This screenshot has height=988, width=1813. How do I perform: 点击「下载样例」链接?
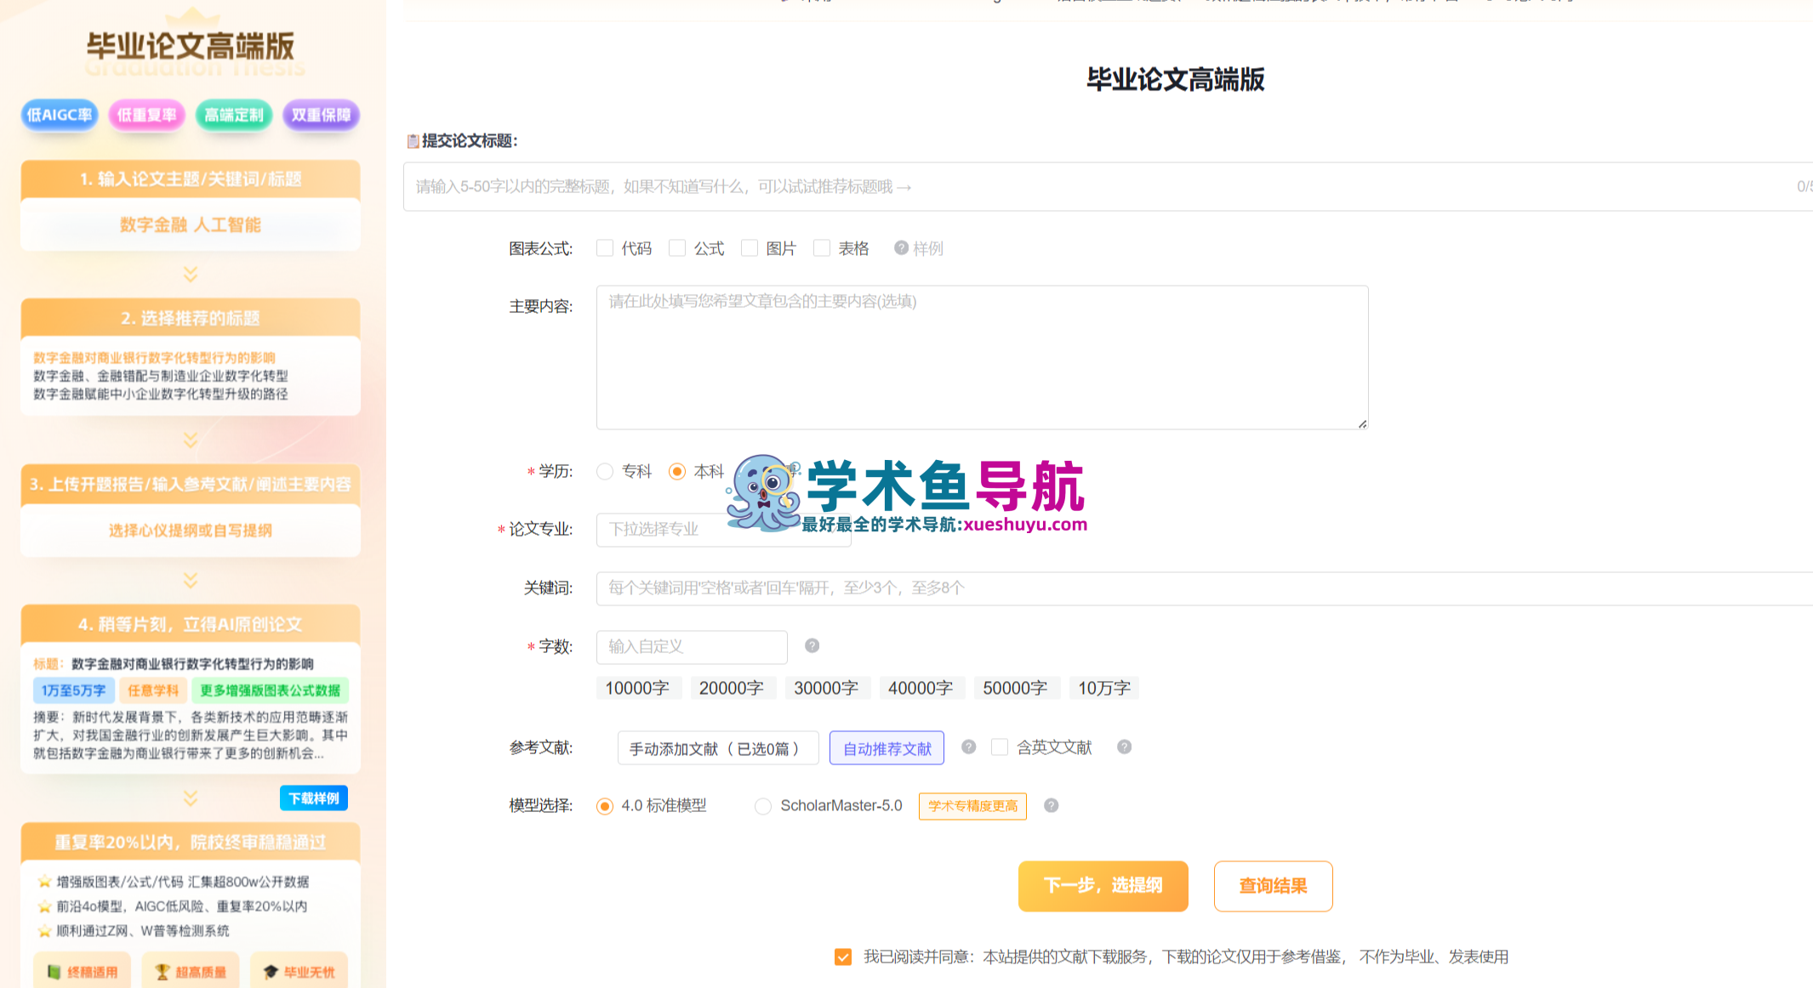[x=313, y=798]
